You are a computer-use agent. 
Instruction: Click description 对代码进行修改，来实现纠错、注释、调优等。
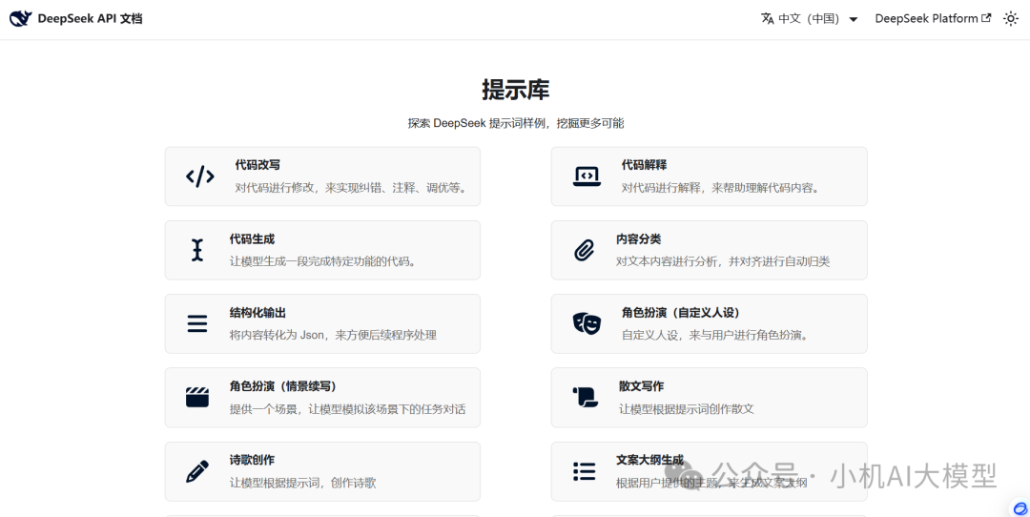coord(352,188)
